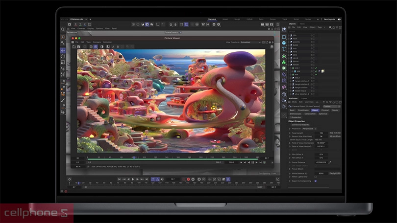Screen dimensions: 397x223
Task: Open the viewport Cameras menu
Action: pos(81,28)
